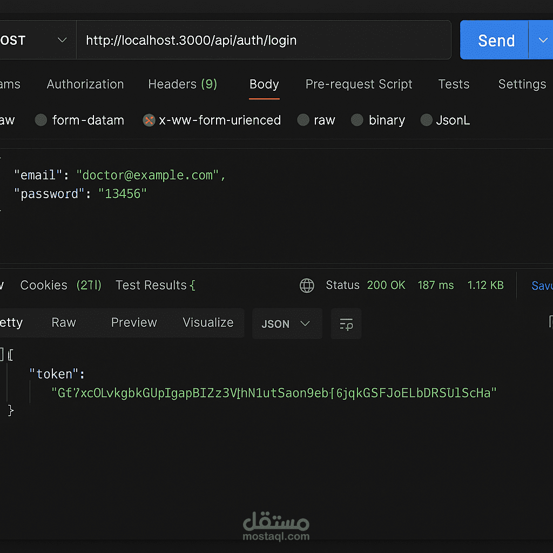The height and width of the screenshot is (553, 553).
Task: Switch to the Authorization tab
Action: coord(85,84)
